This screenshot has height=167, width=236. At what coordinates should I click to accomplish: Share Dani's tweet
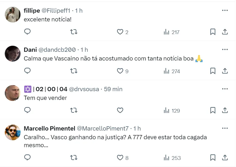(225, 71)
